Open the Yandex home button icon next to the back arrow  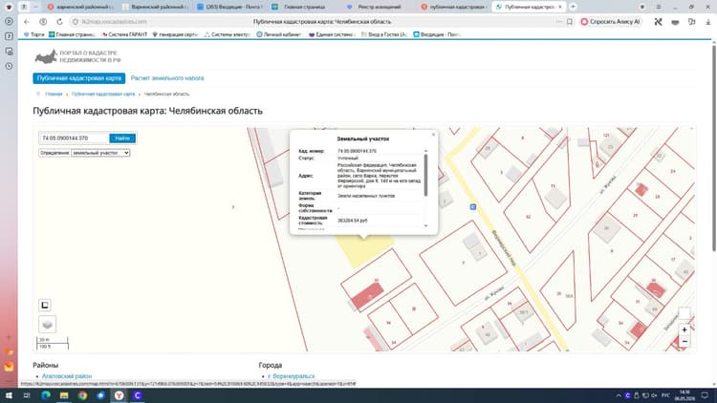[43, 21]
